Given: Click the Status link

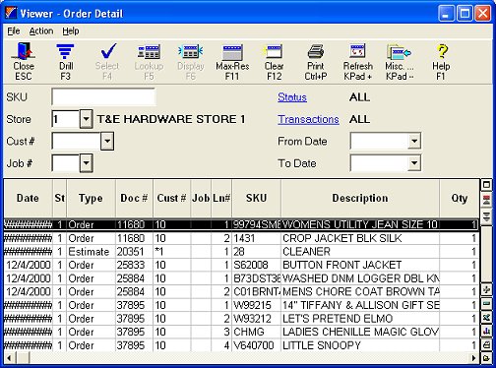Looking at the screenshot, I should 292,97.
